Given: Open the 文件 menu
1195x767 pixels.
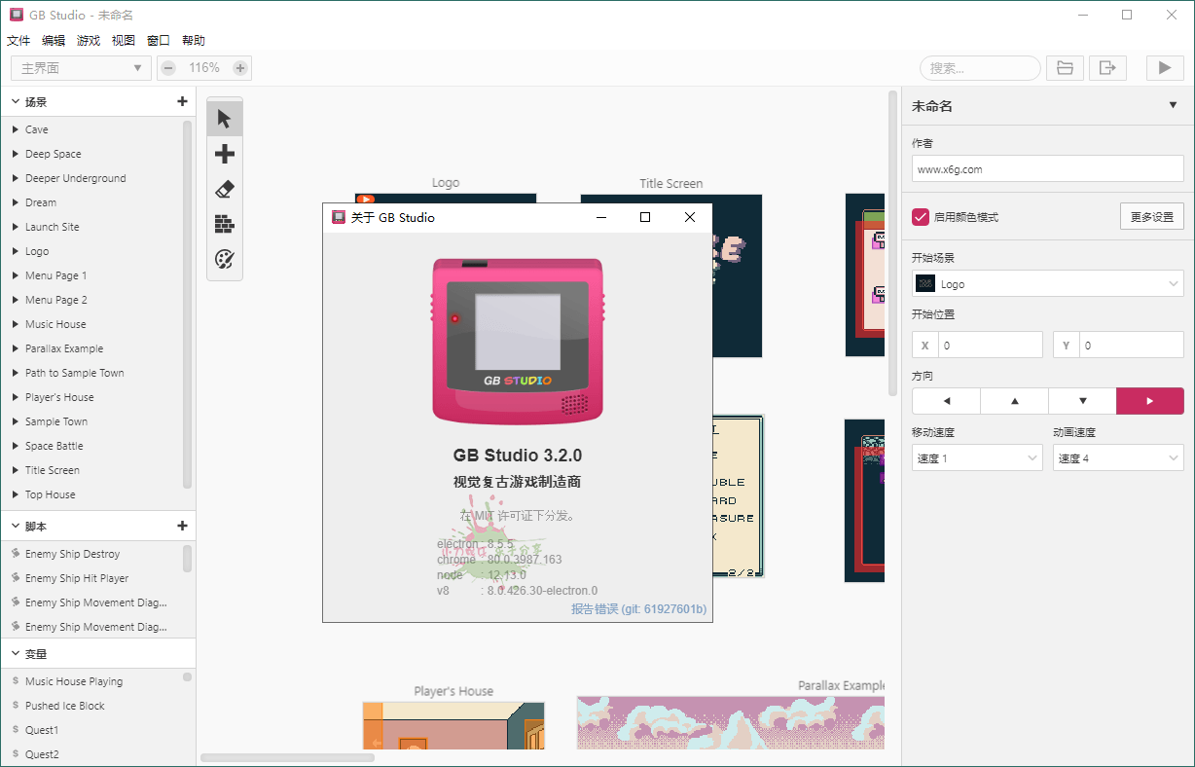Looking at the screenshot, I should tap(18, 40).
